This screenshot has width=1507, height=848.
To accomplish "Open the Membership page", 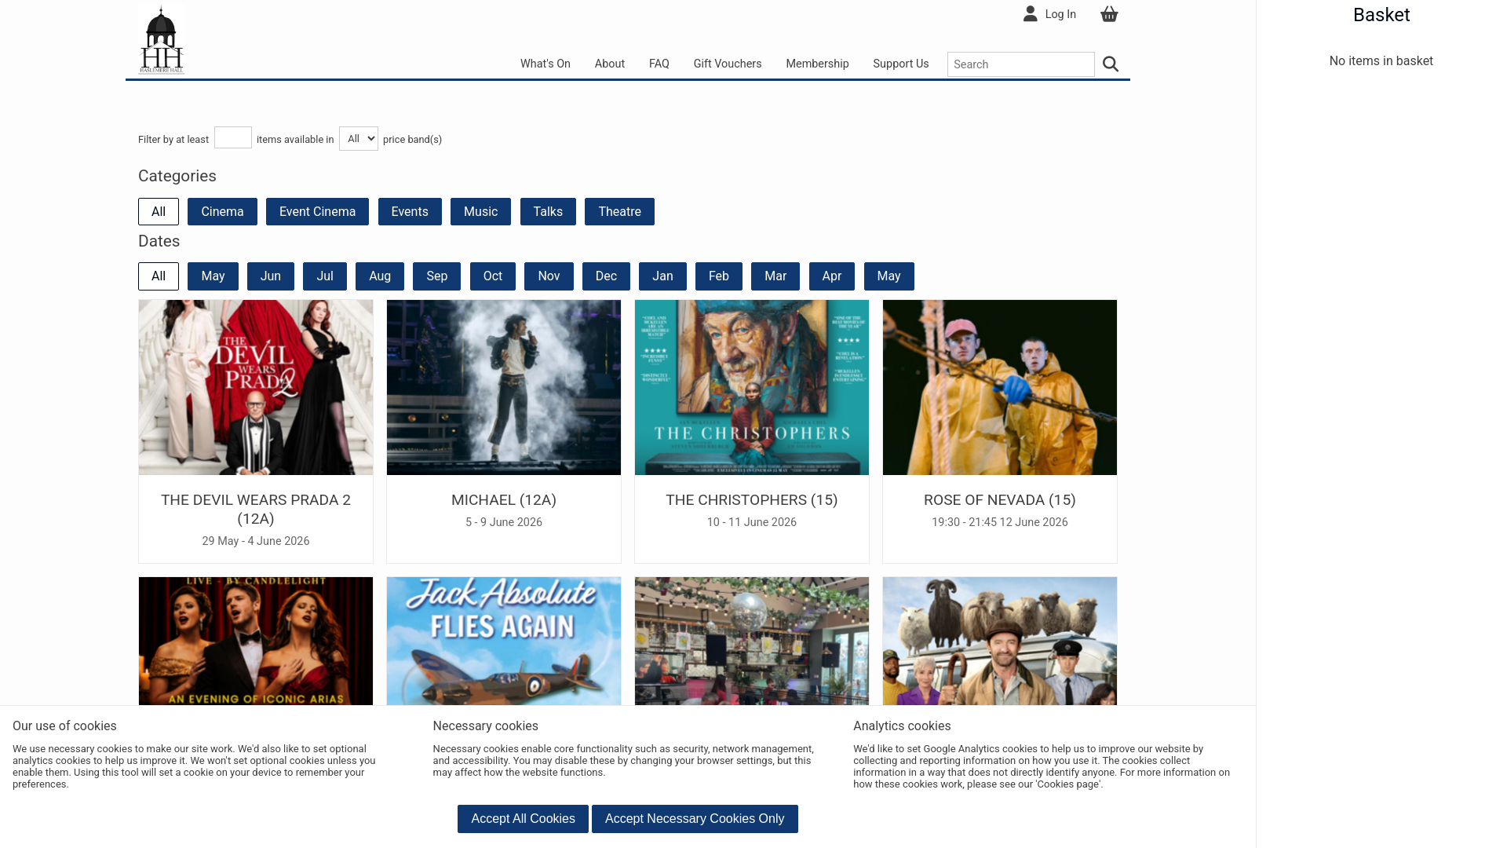I will 817,64.
